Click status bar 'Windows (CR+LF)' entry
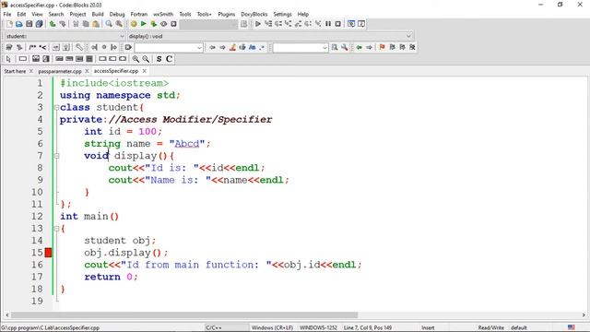The height and width of the screenshot is (332, 590). [272, 327]
